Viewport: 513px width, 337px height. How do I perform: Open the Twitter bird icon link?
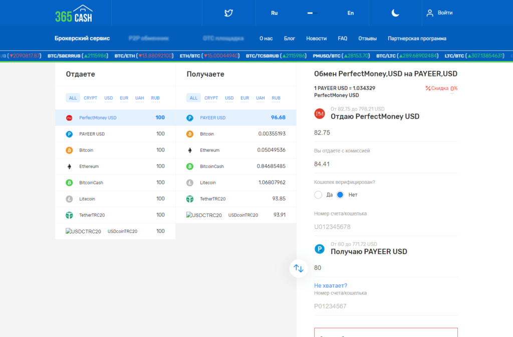(x=228, y=12)
